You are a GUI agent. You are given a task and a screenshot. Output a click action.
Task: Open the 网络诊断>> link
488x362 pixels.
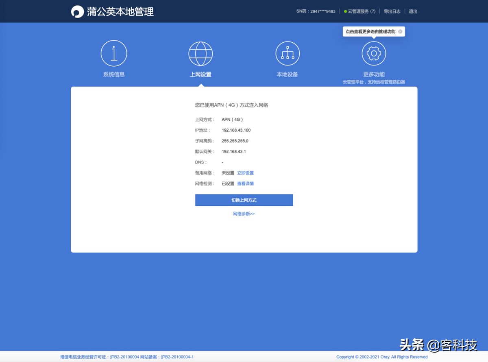pos(244,214)
